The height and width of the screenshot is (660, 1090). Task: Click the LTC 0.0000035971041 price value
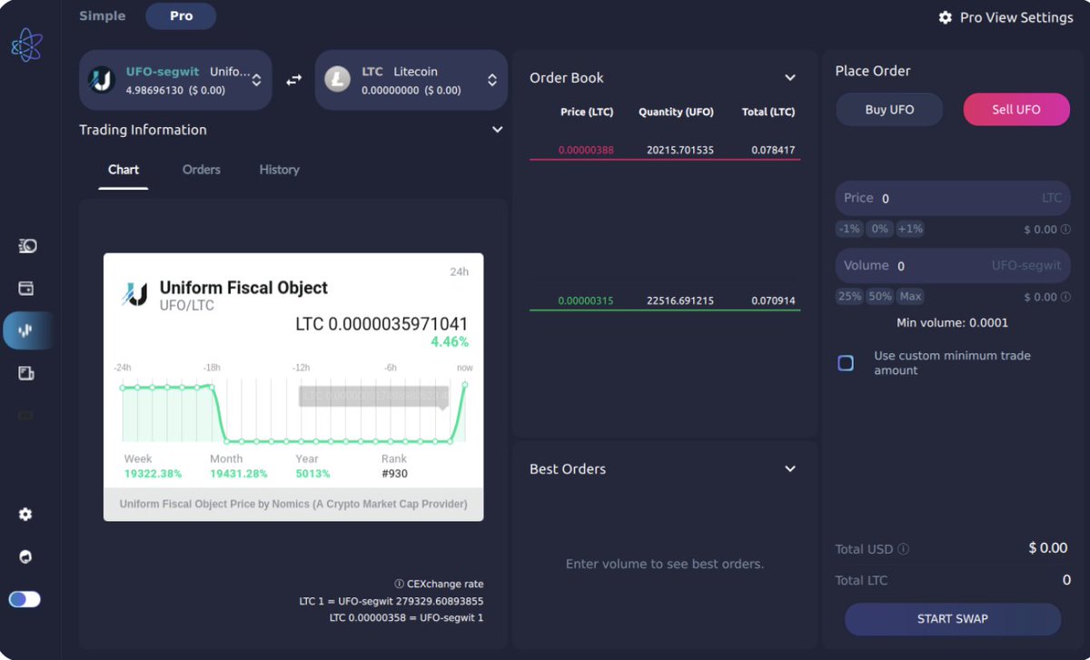coord(381,324)
